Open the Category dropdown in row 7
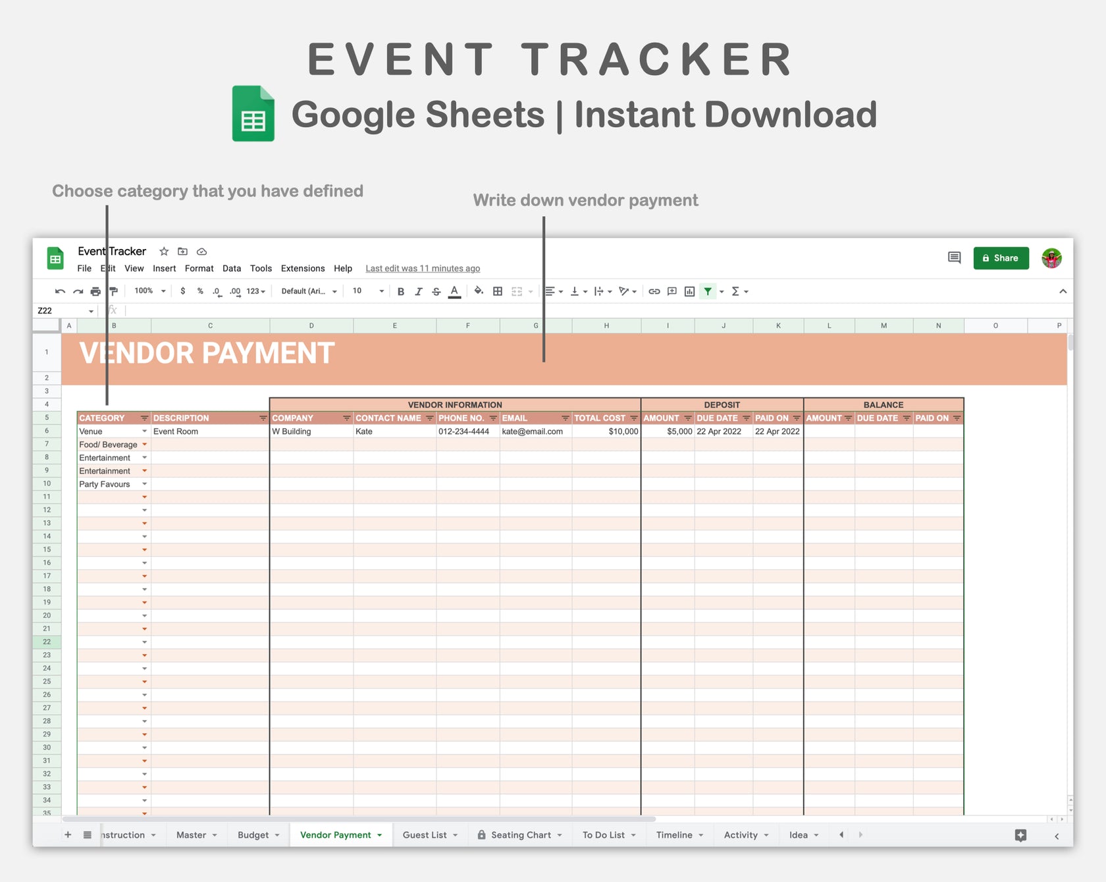 tap(144, 444)
